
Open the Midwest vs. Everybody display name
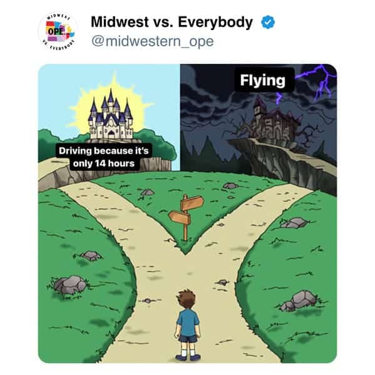click(x=172, y=23)
